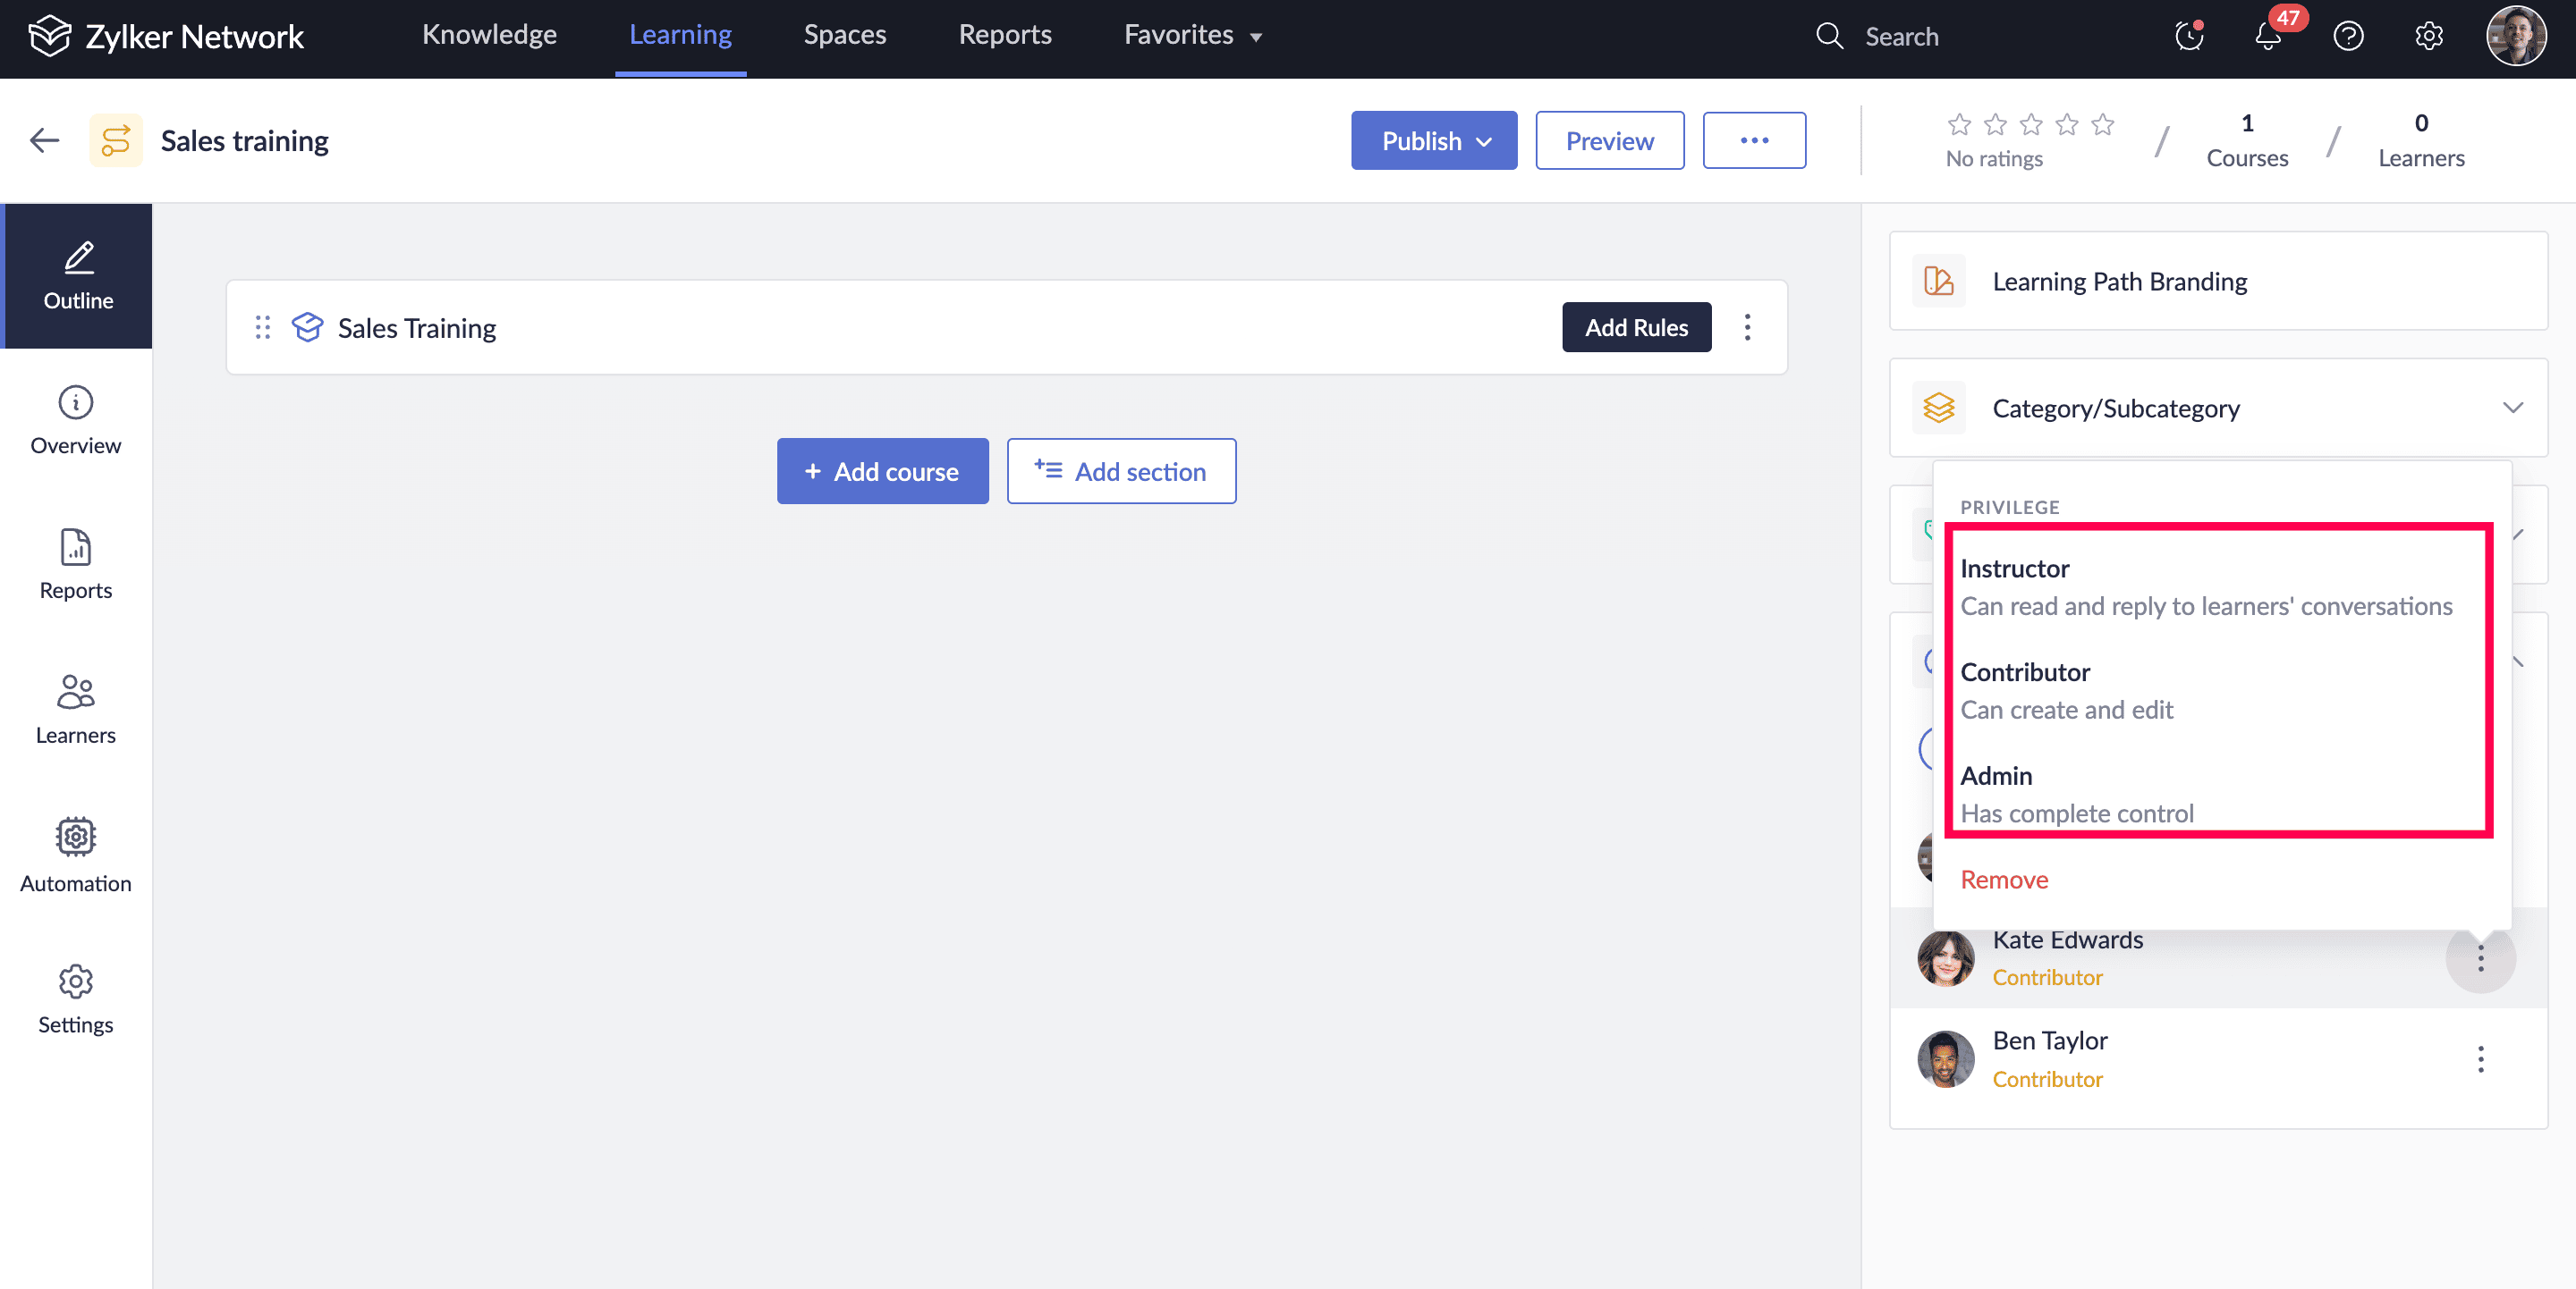
Task: Switch to the Spaces tab
Action: [x=844, y=36]
